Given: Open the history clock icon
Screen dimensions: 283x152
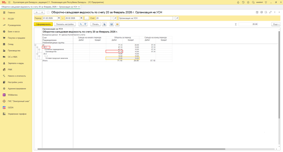Looking at the screenshot, I should [x=243, y=2].
